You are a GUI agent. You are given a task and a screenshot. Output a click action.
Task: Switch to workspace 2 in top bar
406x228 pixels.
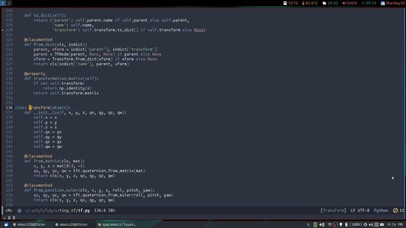(x=8, y=3)
